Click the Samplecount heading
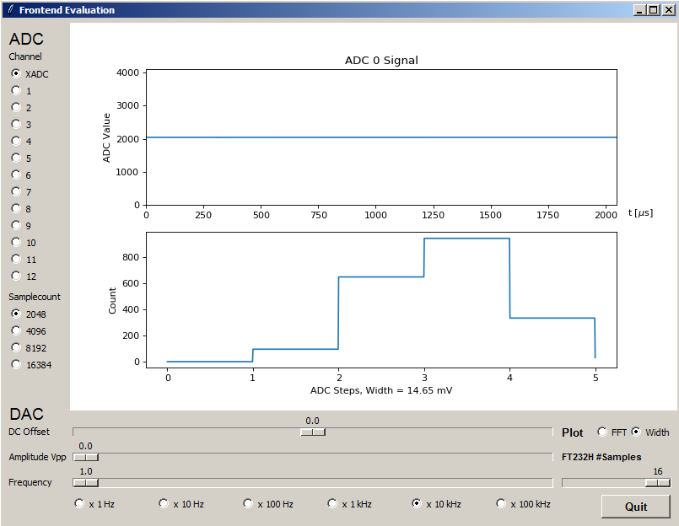The image size is (679, 526). (x=35, y=297)
